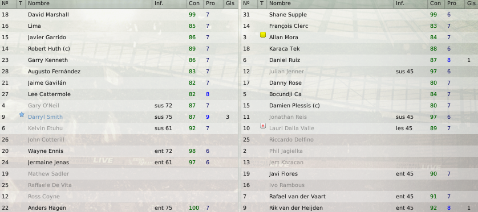
Task: Open Darryl Smith player profile link
Action: [45, 117]
